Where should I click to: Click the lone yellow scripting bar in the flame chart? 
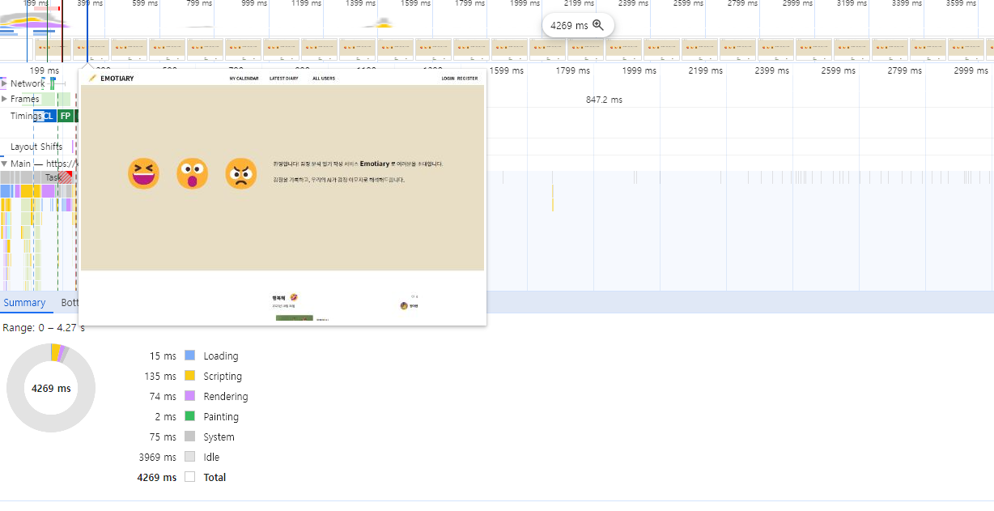(x=553, y=198)
